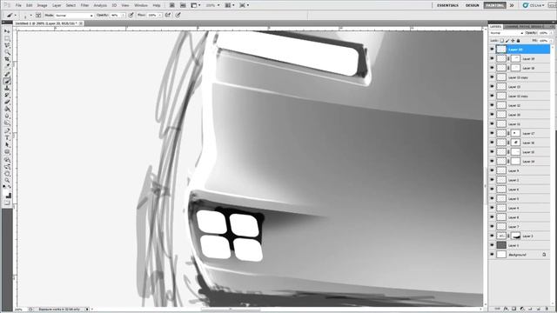Toggle lock image pixels
Image resolution: width=557 pixels, height=313 pixels.
pos(507,41)
